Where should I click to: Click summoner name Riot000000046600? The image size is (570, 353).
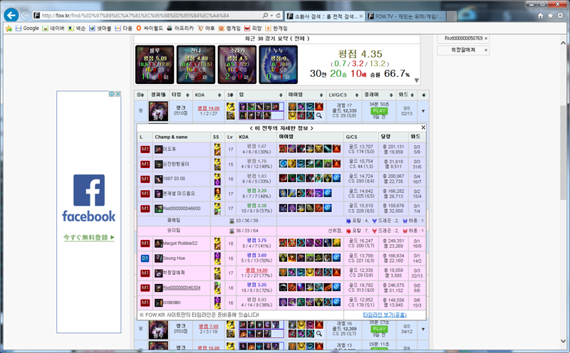click(x=182, y=209)
